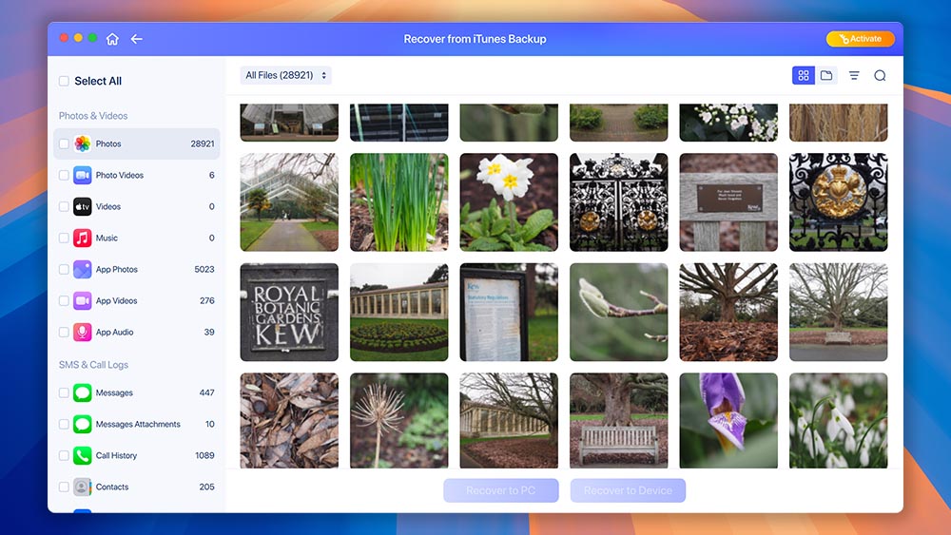Open the snowdrops photo
Image resolution: width=951 pixels, height=535 pixels.
(838, 420)
